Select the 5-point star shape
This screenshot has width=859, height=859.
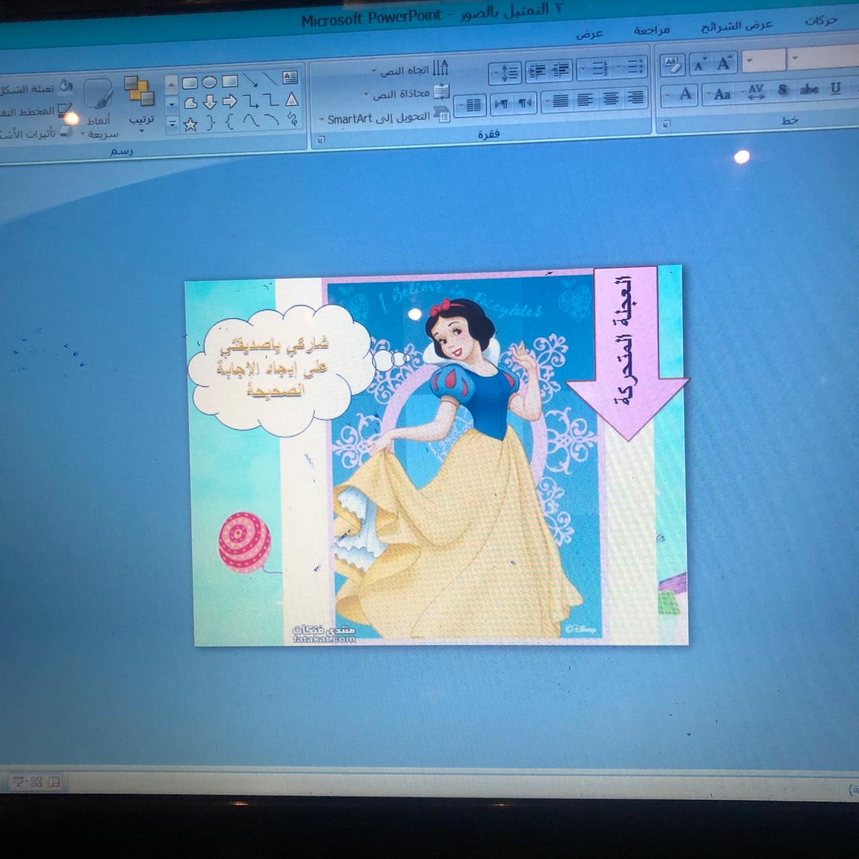click(x=191, y=124)
